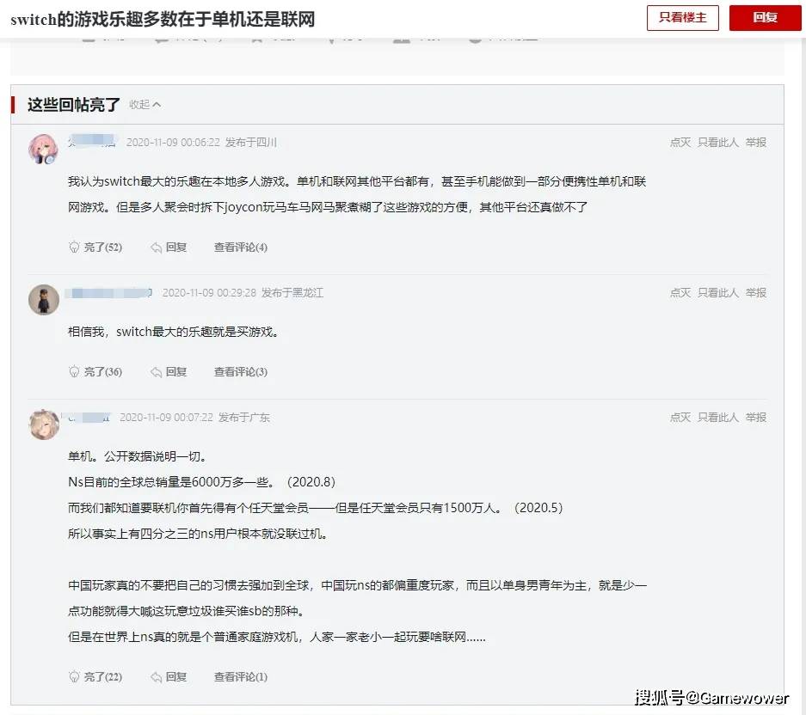
Task: Click 只看此人 on the 四川 reply
Action: (717, 143)
